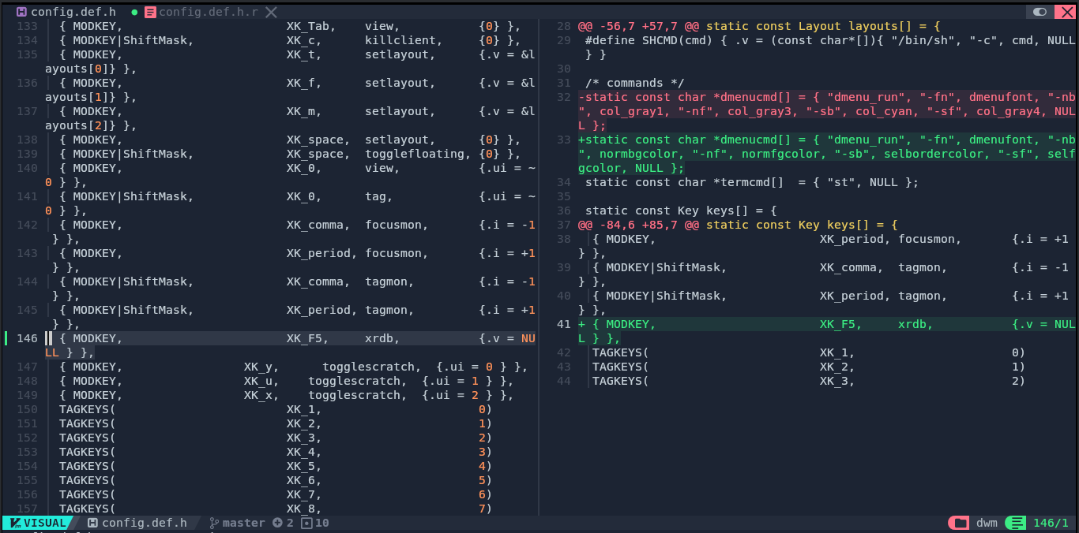Image resolution: width=1079 pixels, height=533 pixels.
Task: Click the red close button at top right
Action: pos(1063,12)
